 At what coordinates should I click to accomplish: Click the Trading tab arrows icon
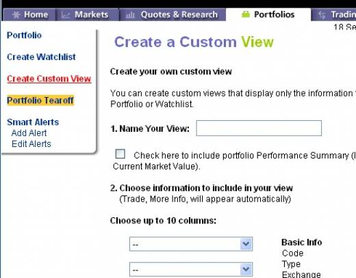click(322, 15)
